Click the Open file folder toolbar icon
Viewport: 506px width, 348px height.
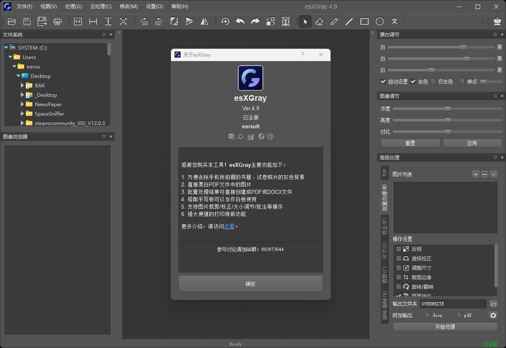pos(12,21)
